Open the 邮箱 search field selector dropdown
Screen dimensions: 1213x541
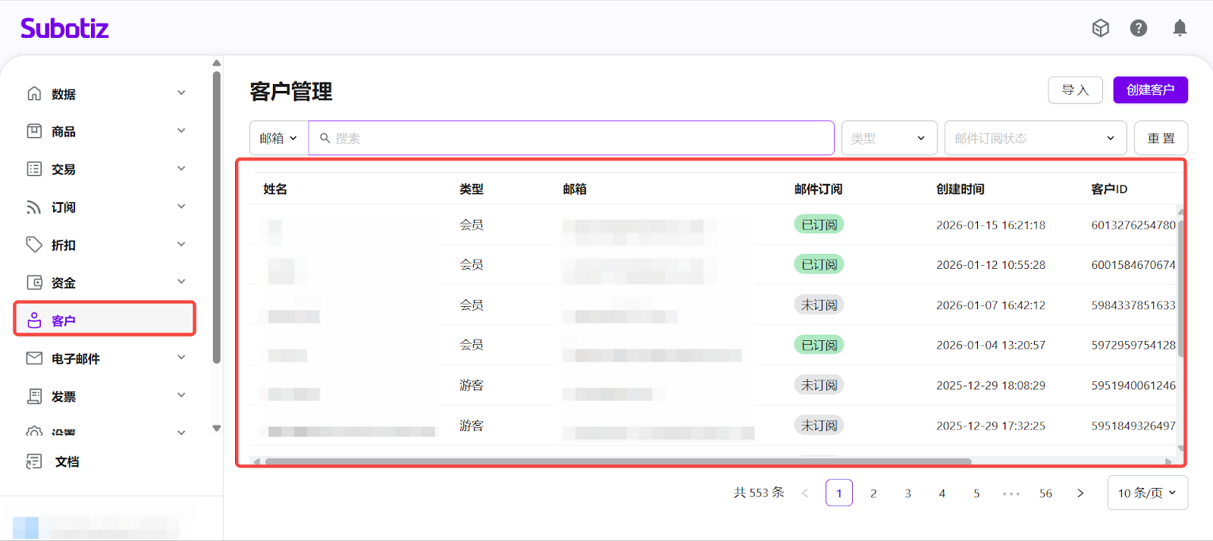pyautogui.click(x=278, y=138)
